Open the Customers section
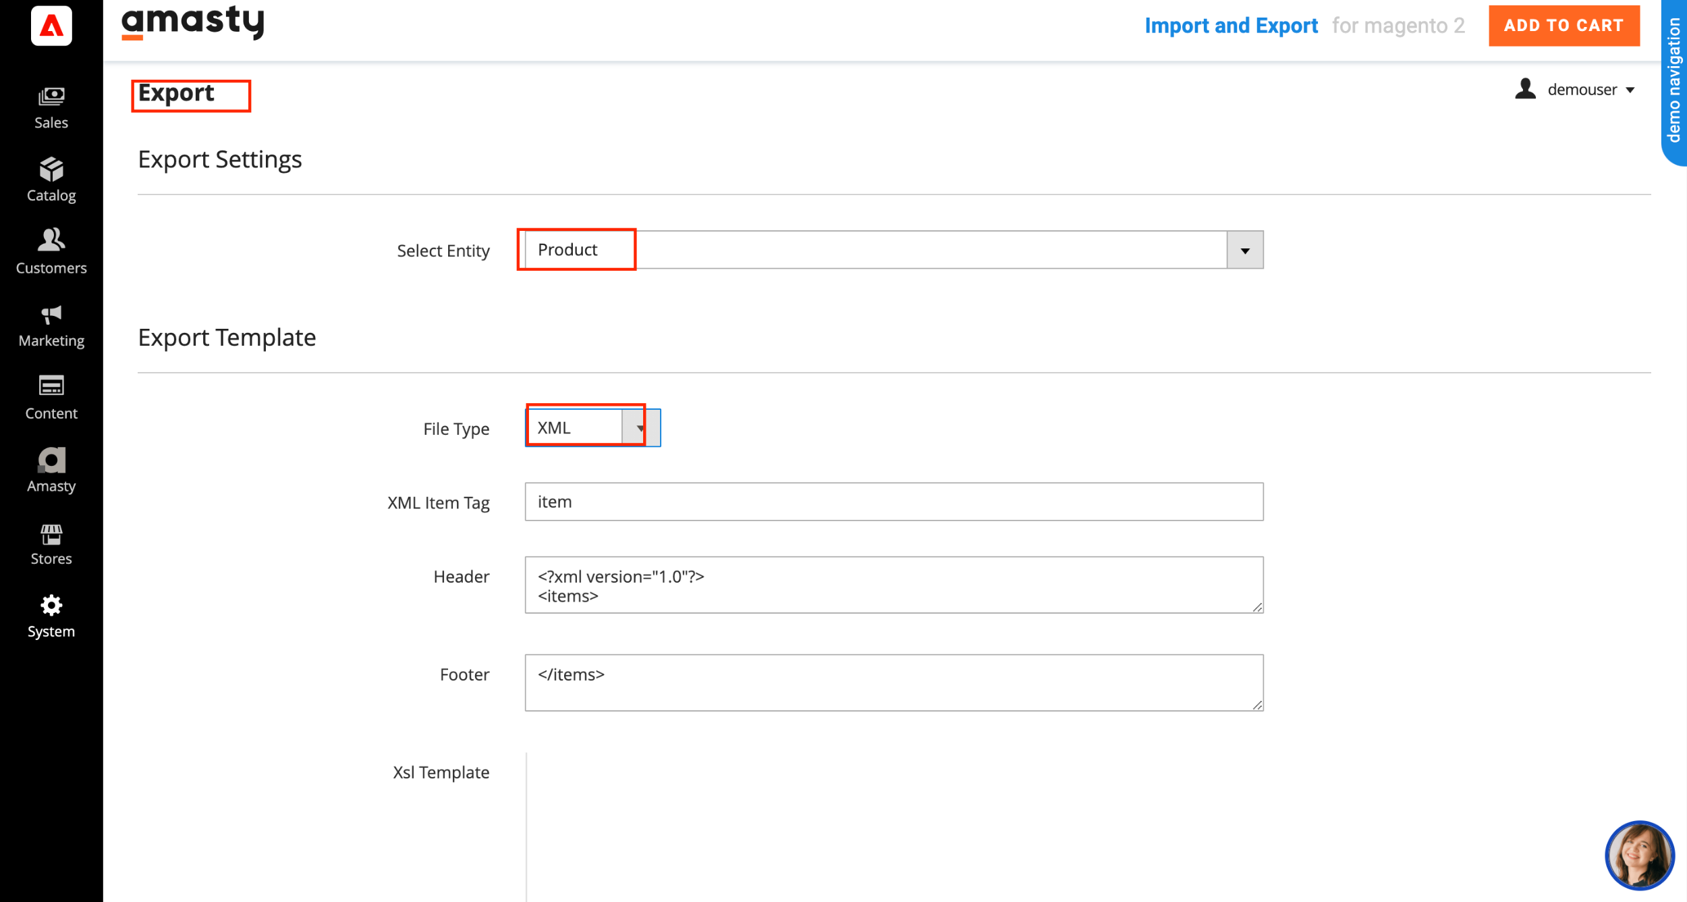This screenshot has width=1687, height=902. click(51, 250)
